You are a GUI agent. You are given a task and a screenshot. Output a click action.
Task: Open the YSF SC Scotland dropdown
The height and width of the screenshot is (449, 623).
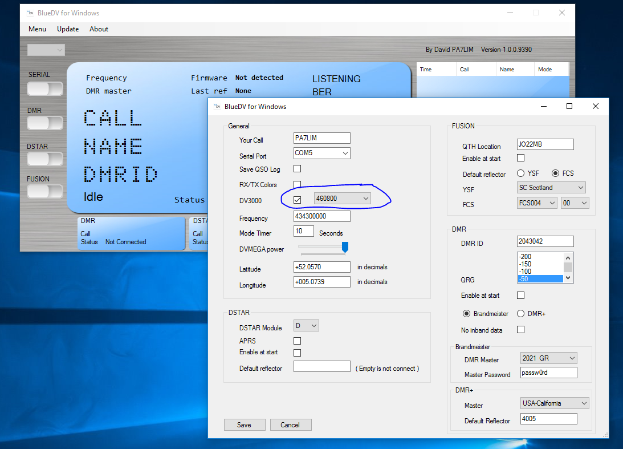click(x=552, y=188)
